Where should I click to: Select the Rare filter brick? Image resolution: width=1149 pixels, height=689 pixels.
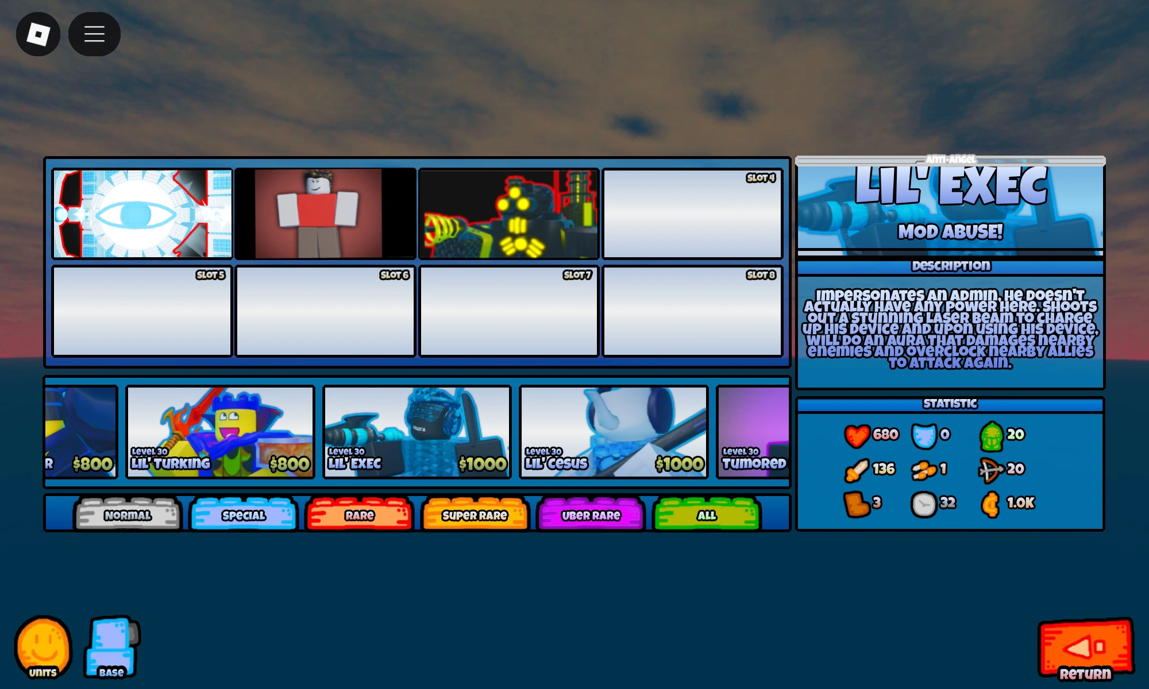(x=360, y=514)
